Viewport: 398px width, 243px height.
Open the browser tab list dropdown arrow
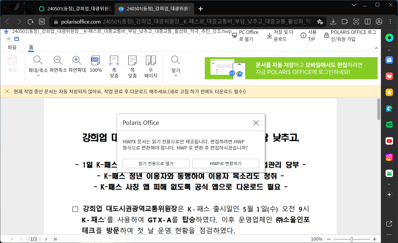pos(355,5)
